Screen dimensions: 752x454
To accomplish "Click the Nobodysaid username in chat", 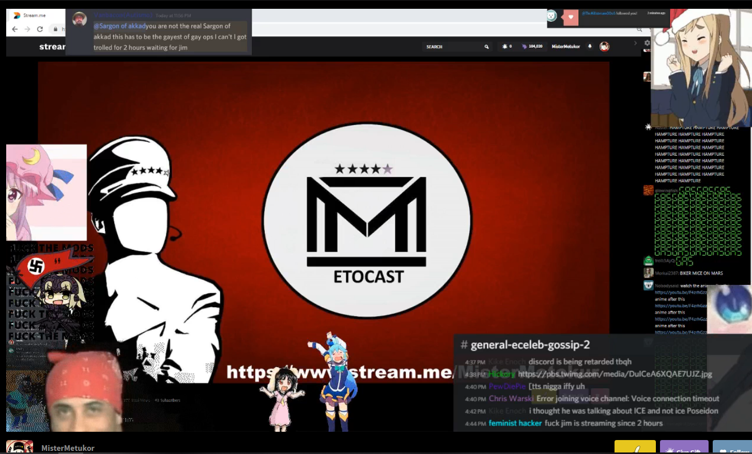I will click(x=667, y=286).
